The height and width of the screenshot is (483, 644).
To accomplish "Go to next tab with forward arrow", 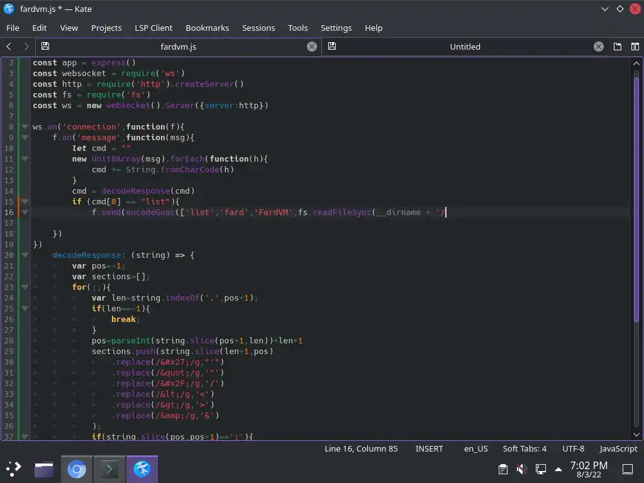I will tap(26, 47).
